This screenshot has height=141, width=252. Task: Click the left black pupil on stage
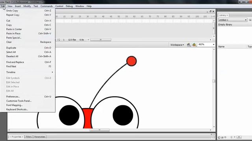pyautogui.click(x=69, y=115)
